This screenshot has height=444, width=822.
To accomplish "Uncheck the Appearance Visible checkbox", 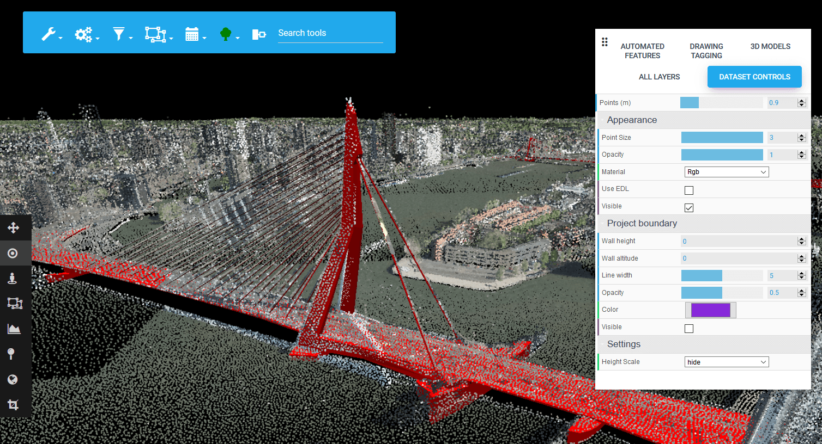I will pyautogui.click(x=689, y=207).
